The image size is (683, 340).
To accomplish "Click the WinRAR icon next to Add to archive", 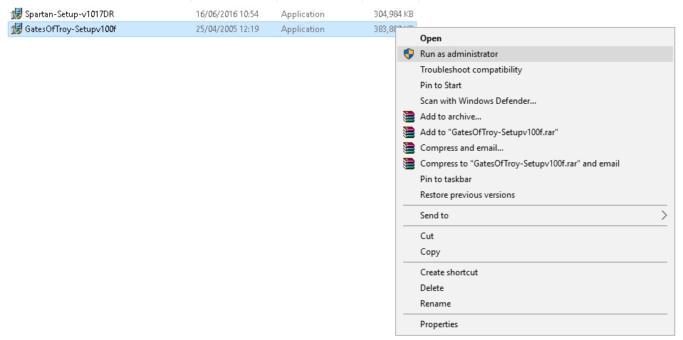I will coord(408,117).
